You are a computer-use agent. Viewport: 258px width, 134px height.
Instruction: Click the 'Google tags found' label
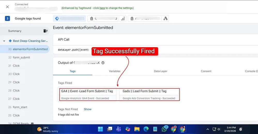[28, 18]
